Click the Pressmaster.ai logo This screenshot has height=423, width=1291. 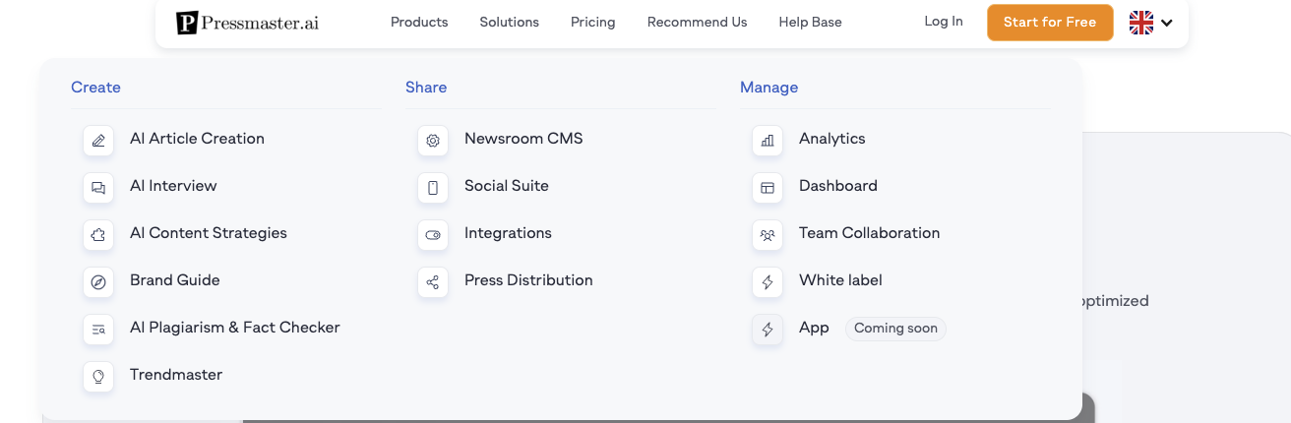coord(247,23)
